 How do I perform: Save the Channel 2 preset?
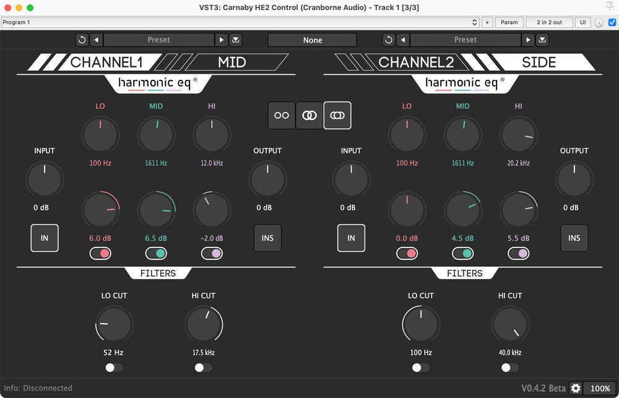coord(542,40)
